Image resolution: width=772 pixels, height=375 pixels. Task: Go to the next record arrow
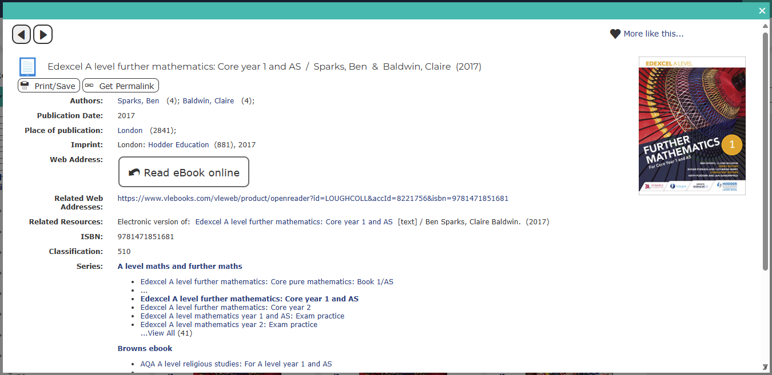click(x=43, y=34)
